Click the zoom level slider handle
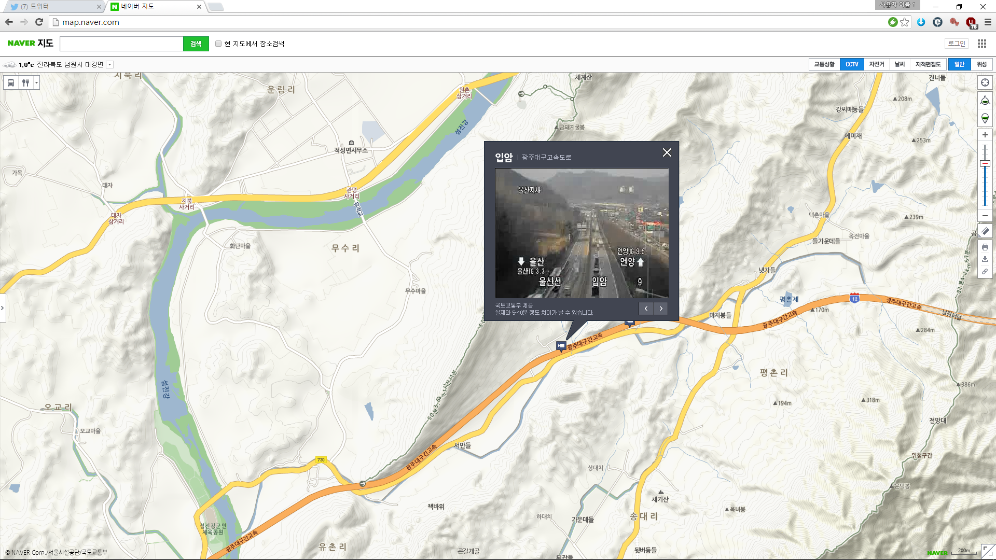This screenshot has height=560, width=996. tap(985, 163)
